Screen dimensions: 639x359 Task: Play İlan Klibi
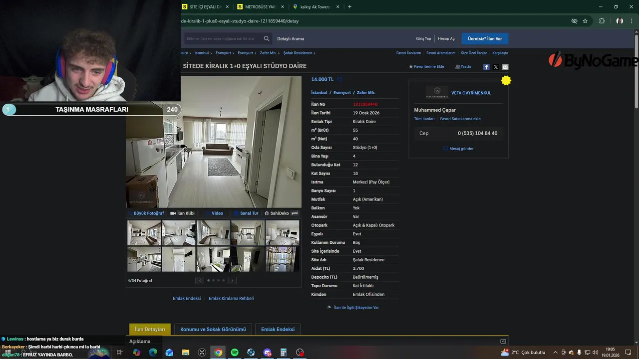(183, 213)
